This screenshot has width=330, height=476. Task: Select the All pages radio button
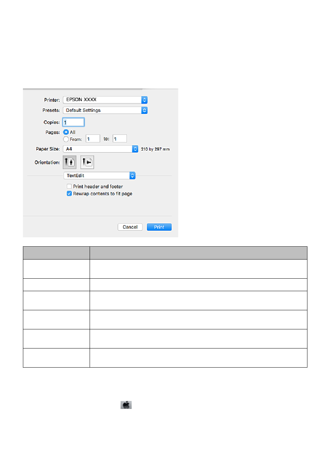(66, 132)
